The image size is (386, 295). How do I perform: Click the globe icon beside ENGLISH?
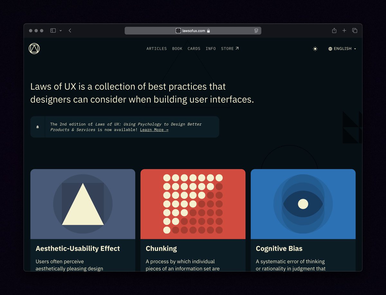point(330,49)
